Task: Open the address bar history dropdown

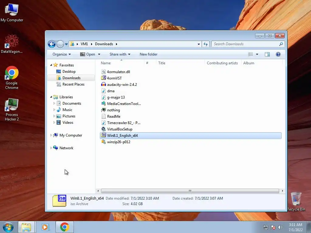Action: coord(199,44)
